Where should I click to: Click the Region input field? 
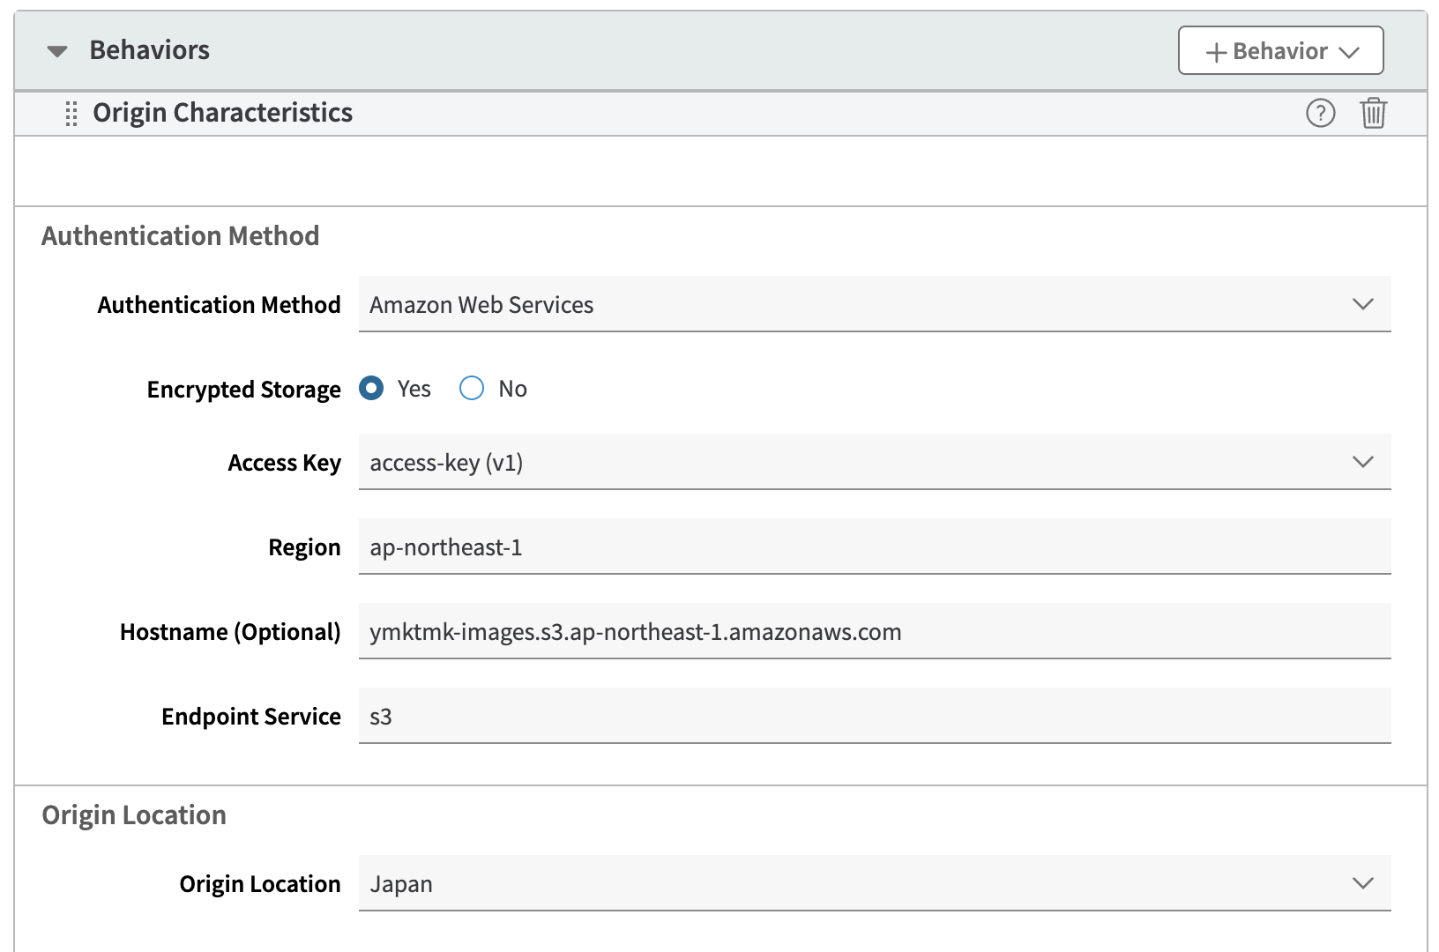click(x=873, y=547)
